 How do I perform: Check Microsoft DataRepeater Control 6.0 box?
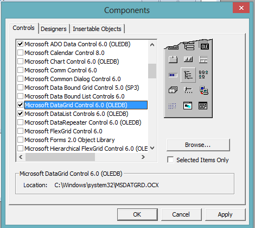coord(20,122)
